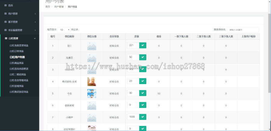Open 口红会员等级列表 submenu item

coord(19,80)
